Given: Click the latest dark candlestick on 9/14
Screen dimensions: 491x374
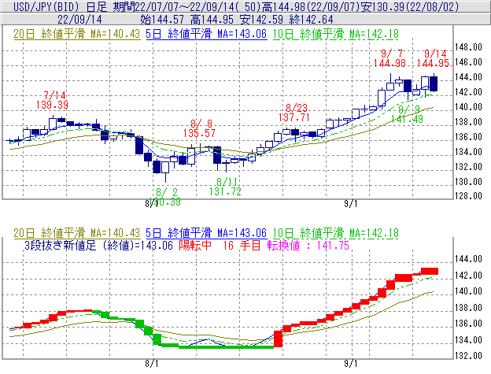Looking at the screenshot, I should coord(434,83).
